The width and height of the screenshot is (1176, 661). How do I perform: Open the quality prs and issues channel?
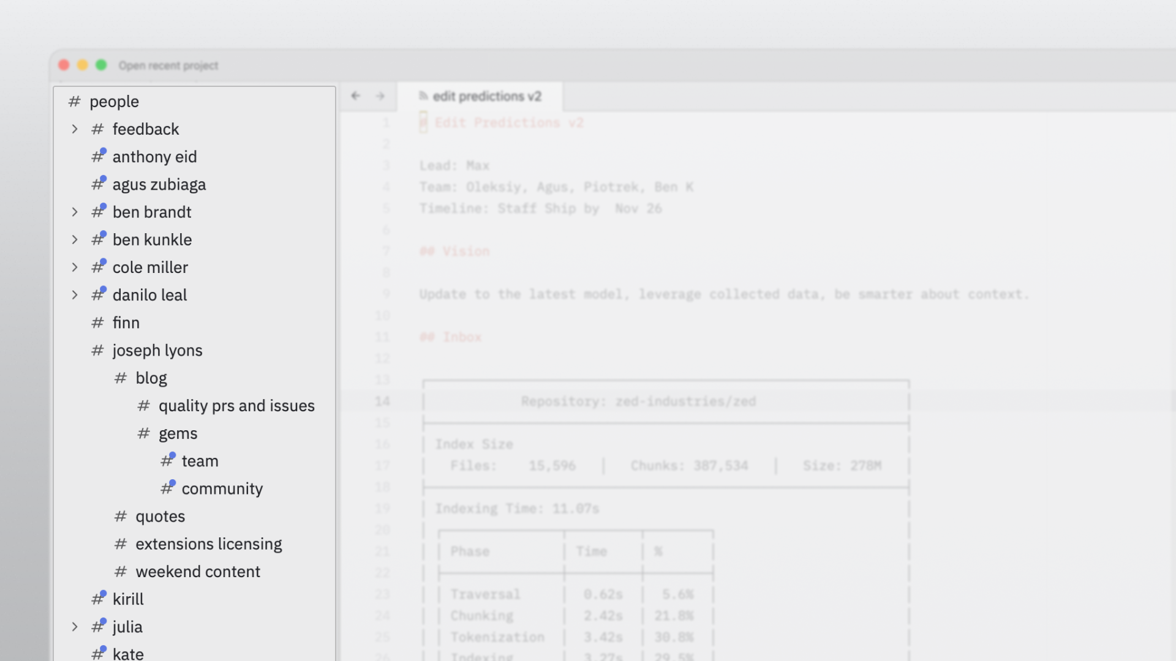pos(236,406)
